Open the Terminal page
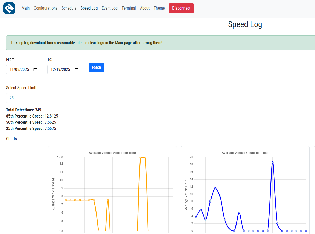Image resolution: width=315 pixels, height=234 pixels. point(129,8)
